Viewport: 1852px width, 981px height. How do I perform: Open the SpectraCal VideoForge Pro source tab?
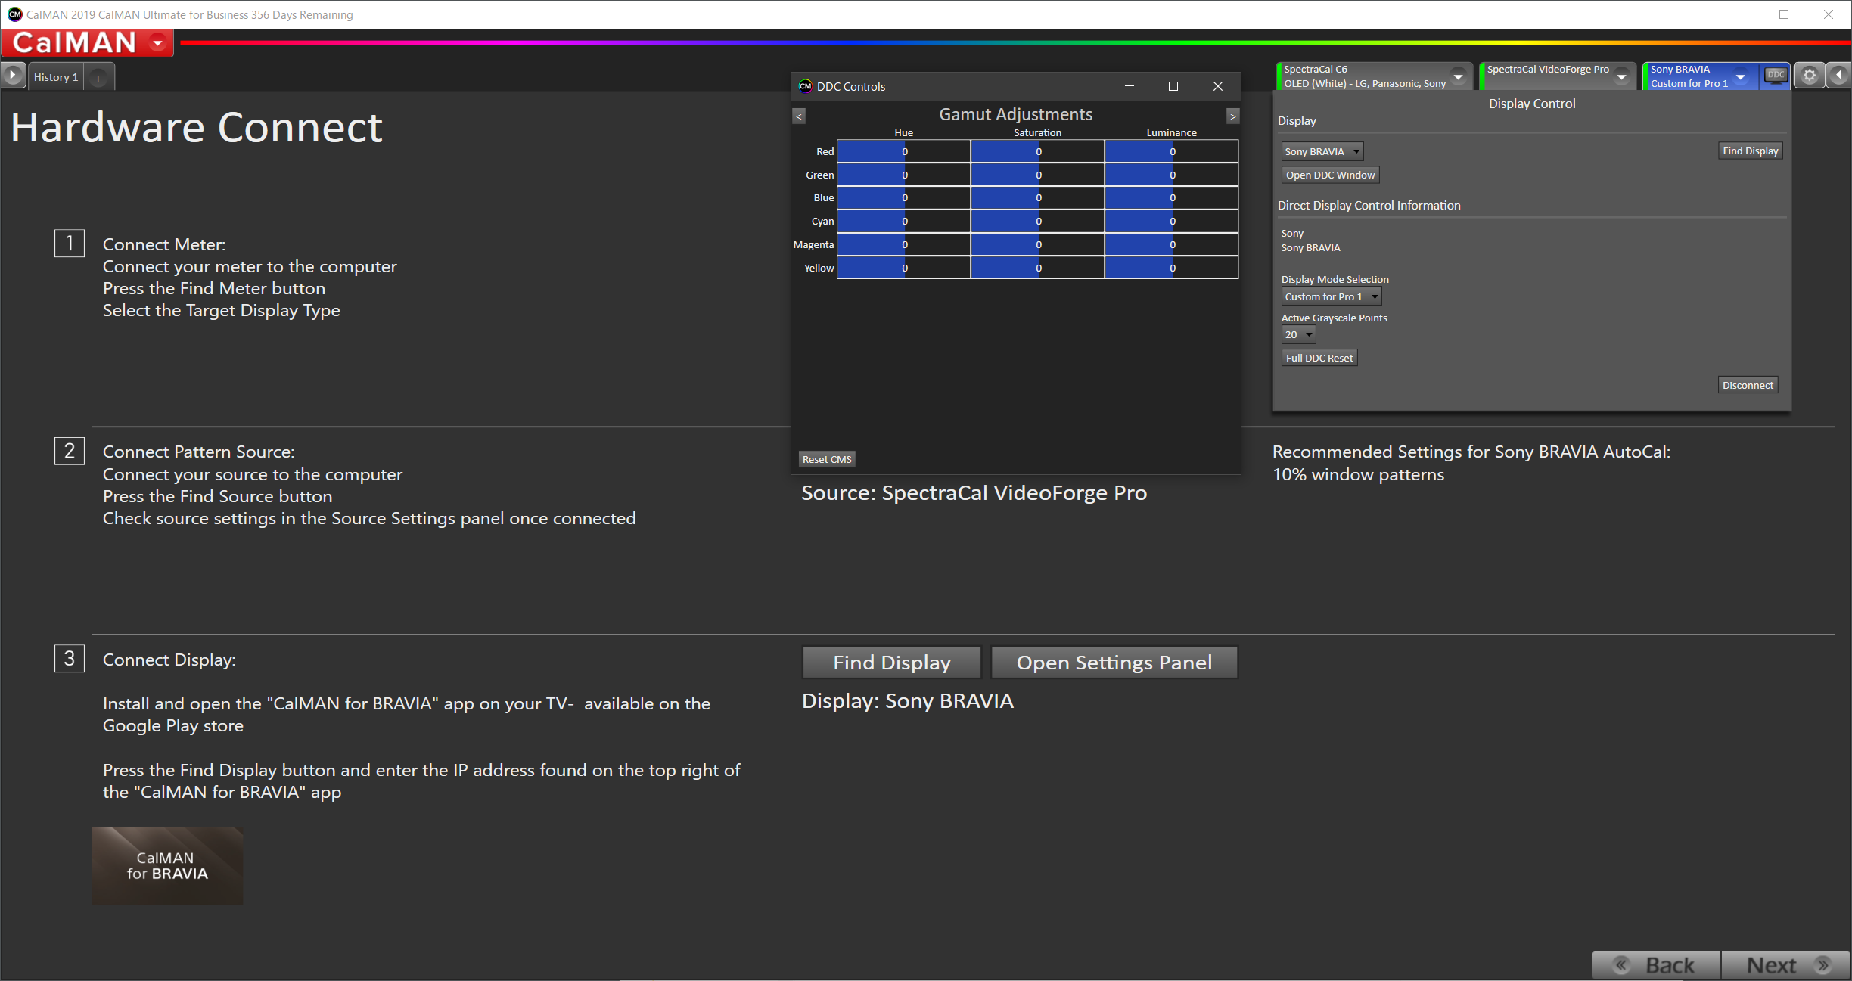pyautogui.click(x=1549, y=76)
